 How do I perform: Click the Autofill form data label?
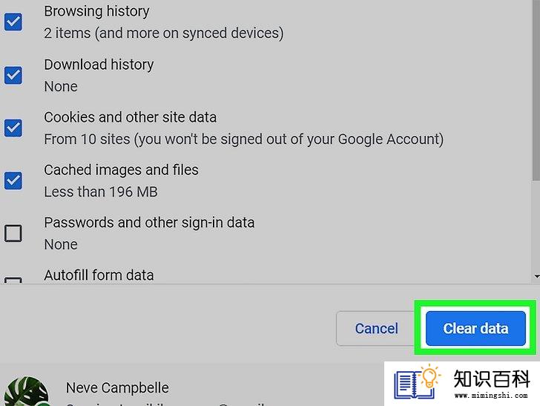99,275
